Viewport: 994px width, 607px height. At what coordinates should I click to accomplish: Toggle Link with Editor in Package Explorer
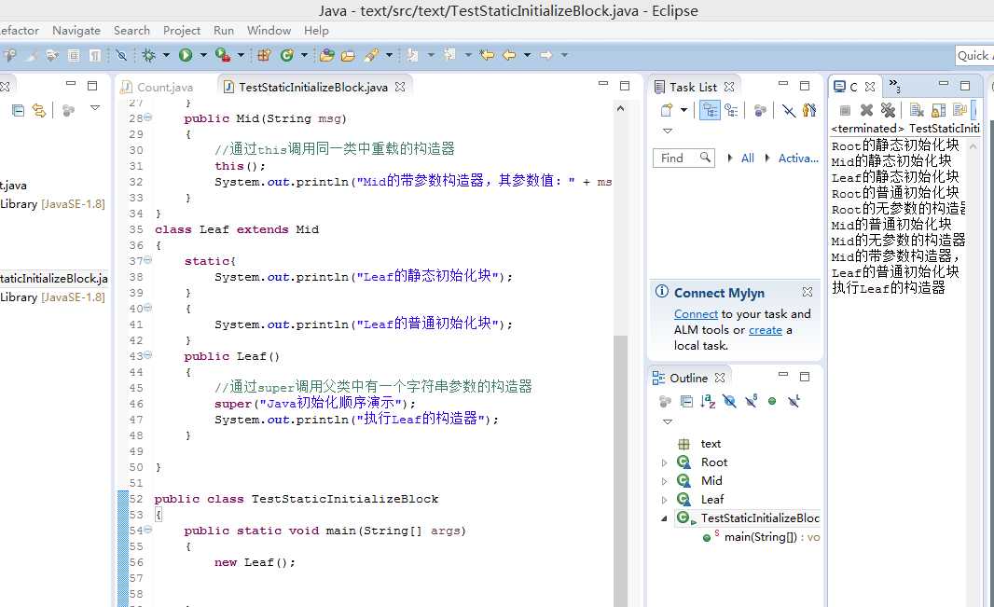tap(39, 110)
